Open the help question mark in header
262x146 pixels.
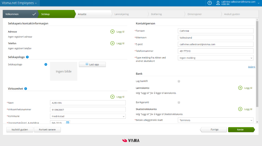[x=210, y=3]
